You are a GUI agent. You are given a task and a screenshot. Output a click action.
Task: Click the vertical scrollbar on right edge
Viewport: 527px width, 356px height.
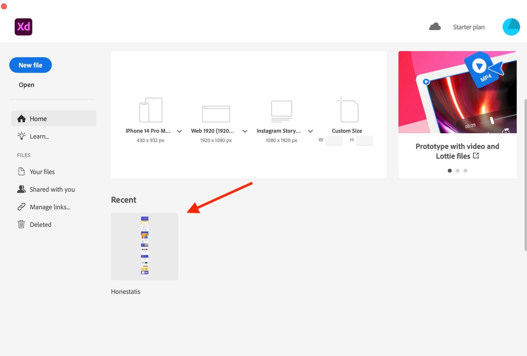526,175
